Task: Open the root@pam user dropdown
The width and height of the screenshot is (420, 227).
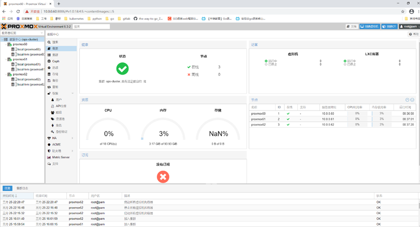Action: (x=409, y=27)
